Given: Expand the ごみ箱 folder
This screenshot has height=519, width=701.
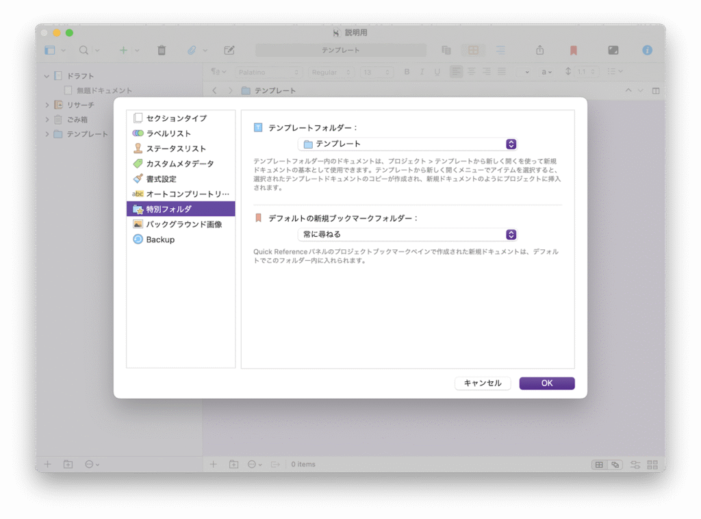Looking at the screenshot, I should pos(47,119).
